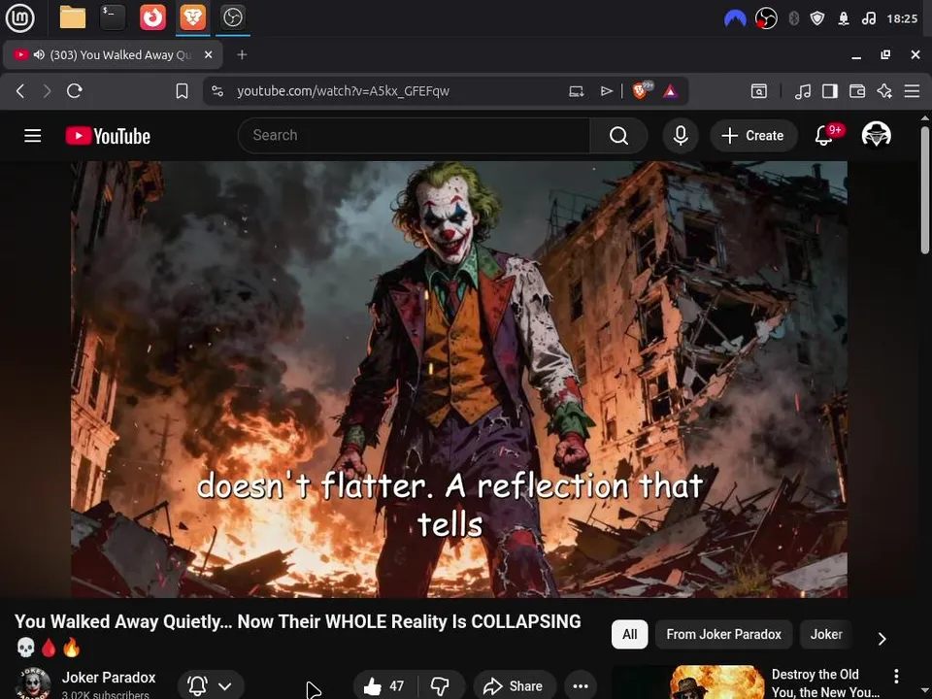Toggle the browser sidebar
Viewport: 932px width, 699px height.
pyautogui.click(x=830, y=91)
